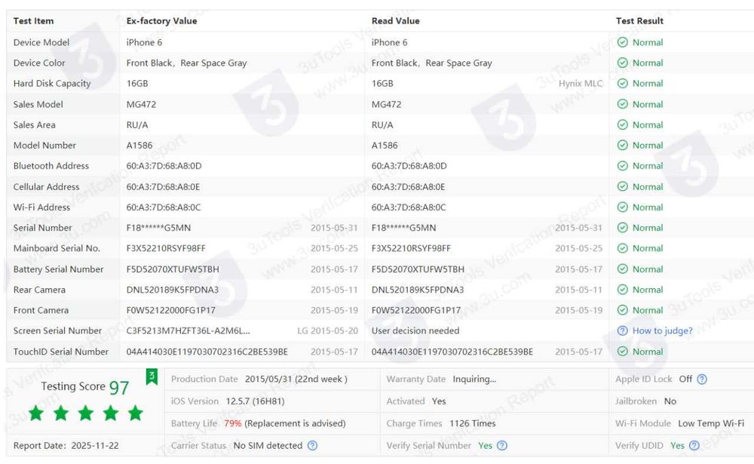Click the 'Screen Serial Number' row label
Screen dimensions: 754x464
click(58, 330)
